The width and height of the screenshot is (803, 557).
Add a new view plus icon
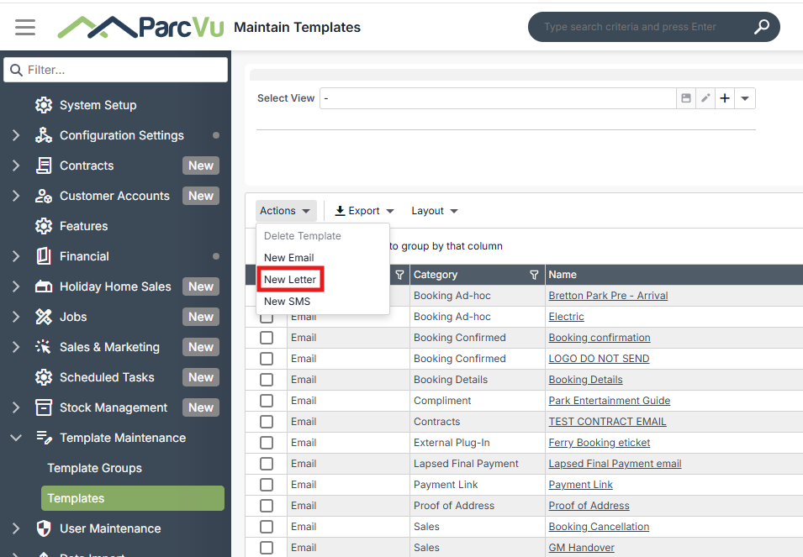pos(725,98)
